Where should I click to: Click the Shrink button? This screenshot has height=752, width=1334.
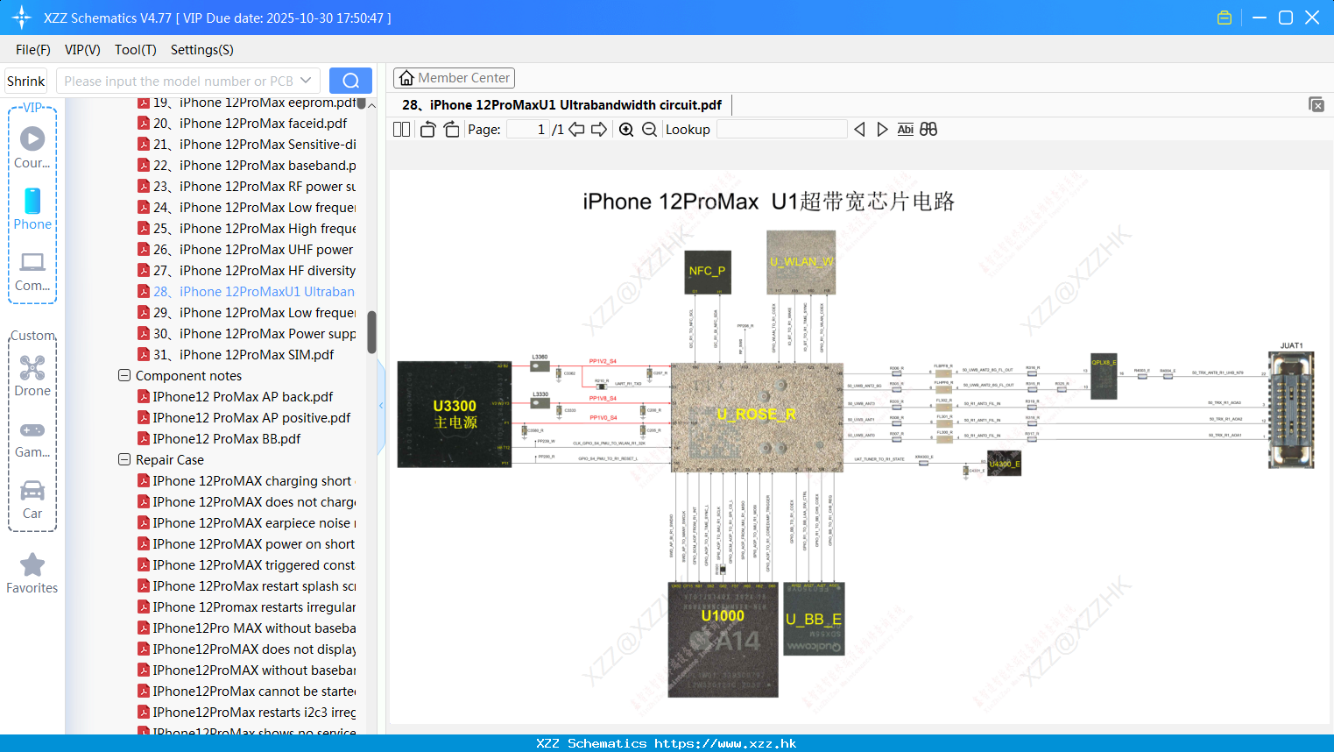pos(26,81)
